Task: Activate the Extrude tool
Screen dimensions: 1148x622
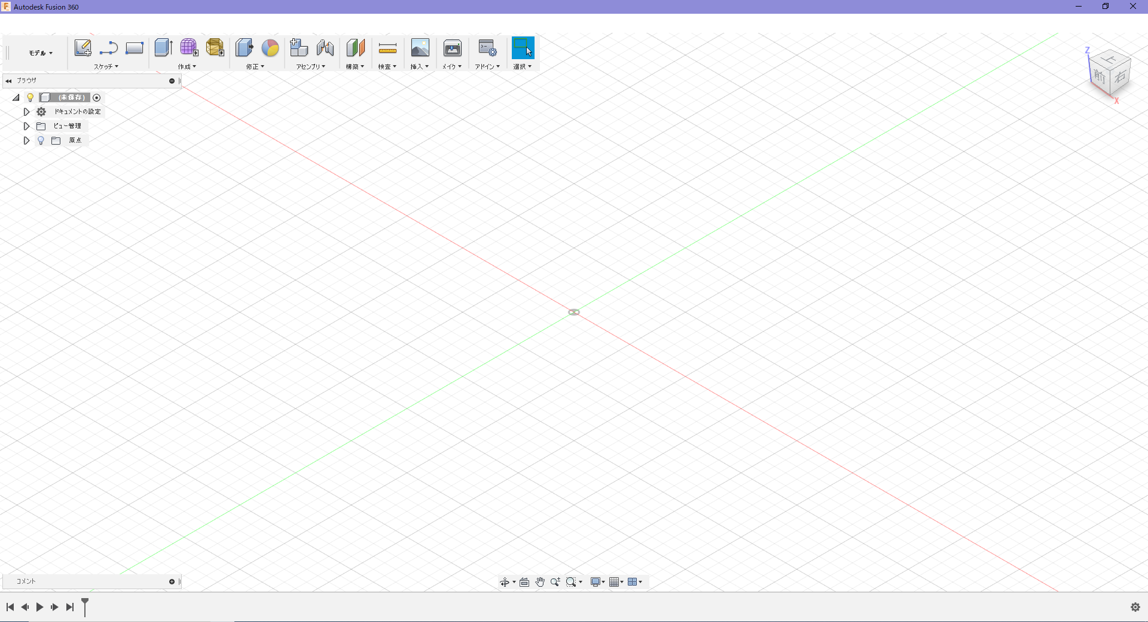Action: tap(163, 48)
